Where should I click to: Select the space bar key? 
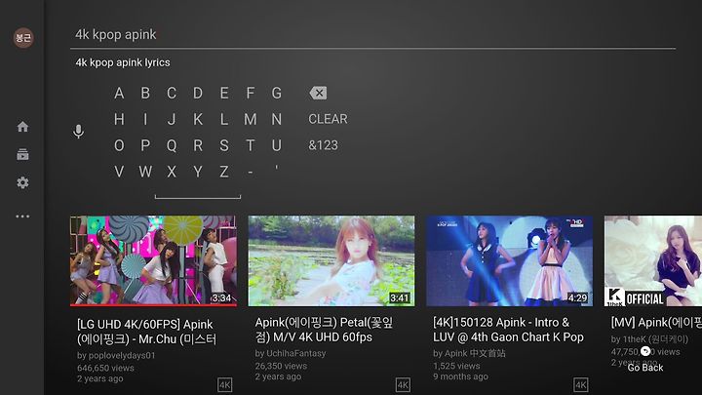pos(198,196)
